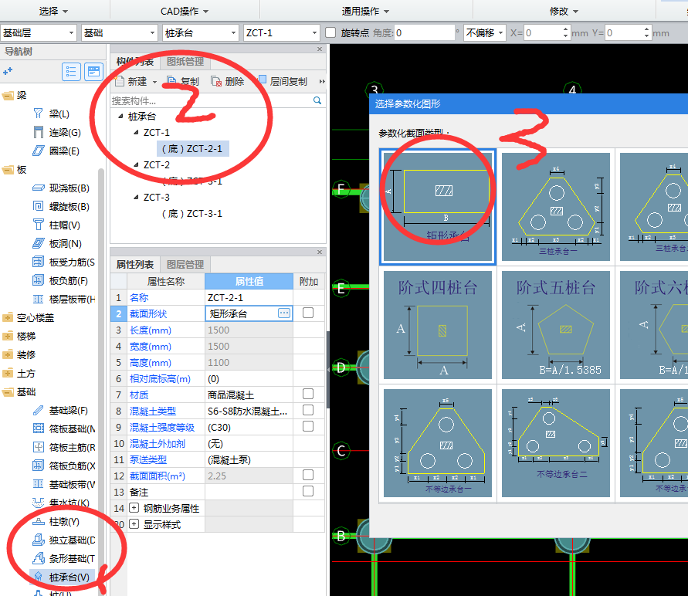Select 柱帽(V) column cap item

click(56, 225)
